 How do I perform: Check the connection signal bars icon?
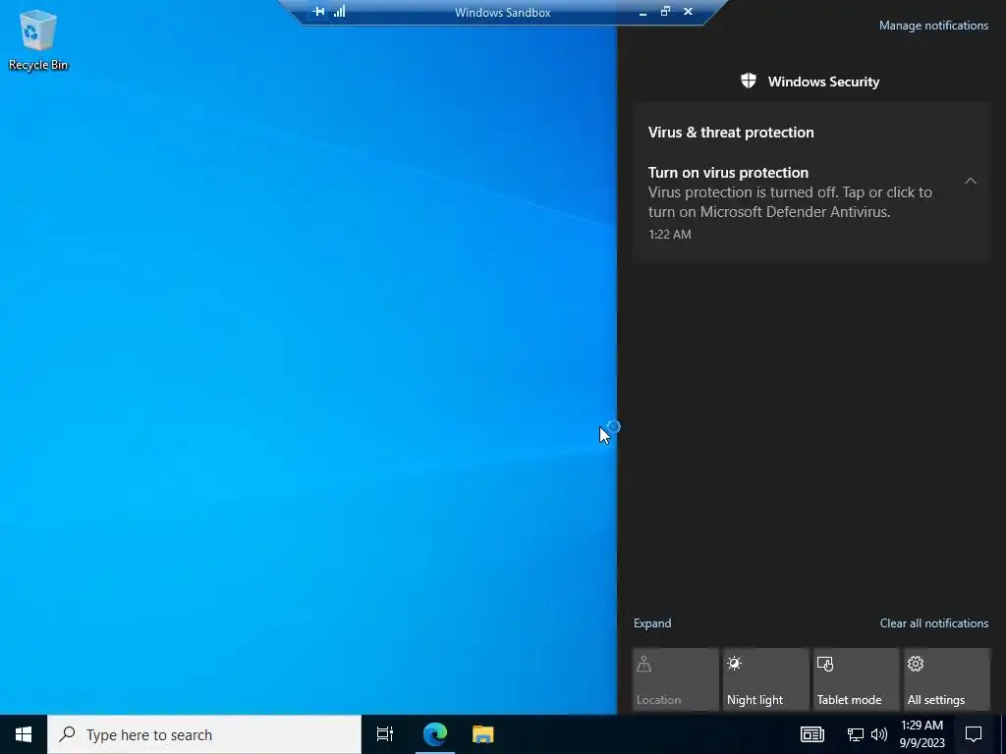click(x=339, y=12)
